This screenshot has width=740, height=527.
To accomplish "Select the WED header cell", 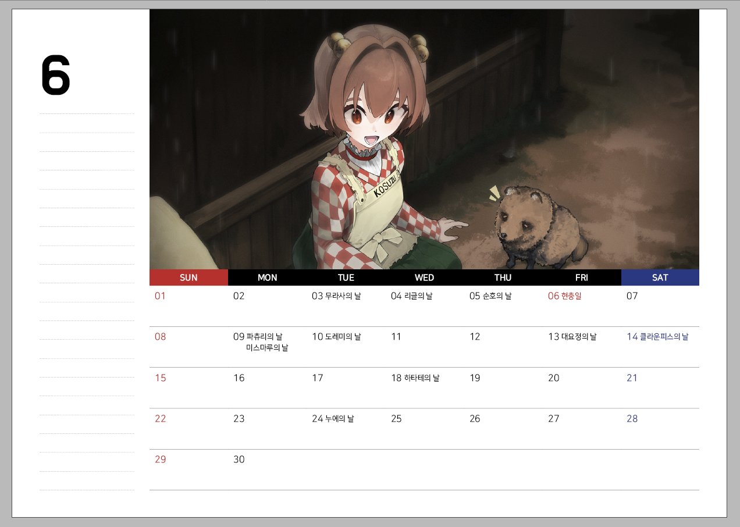I will pos(425,277).
